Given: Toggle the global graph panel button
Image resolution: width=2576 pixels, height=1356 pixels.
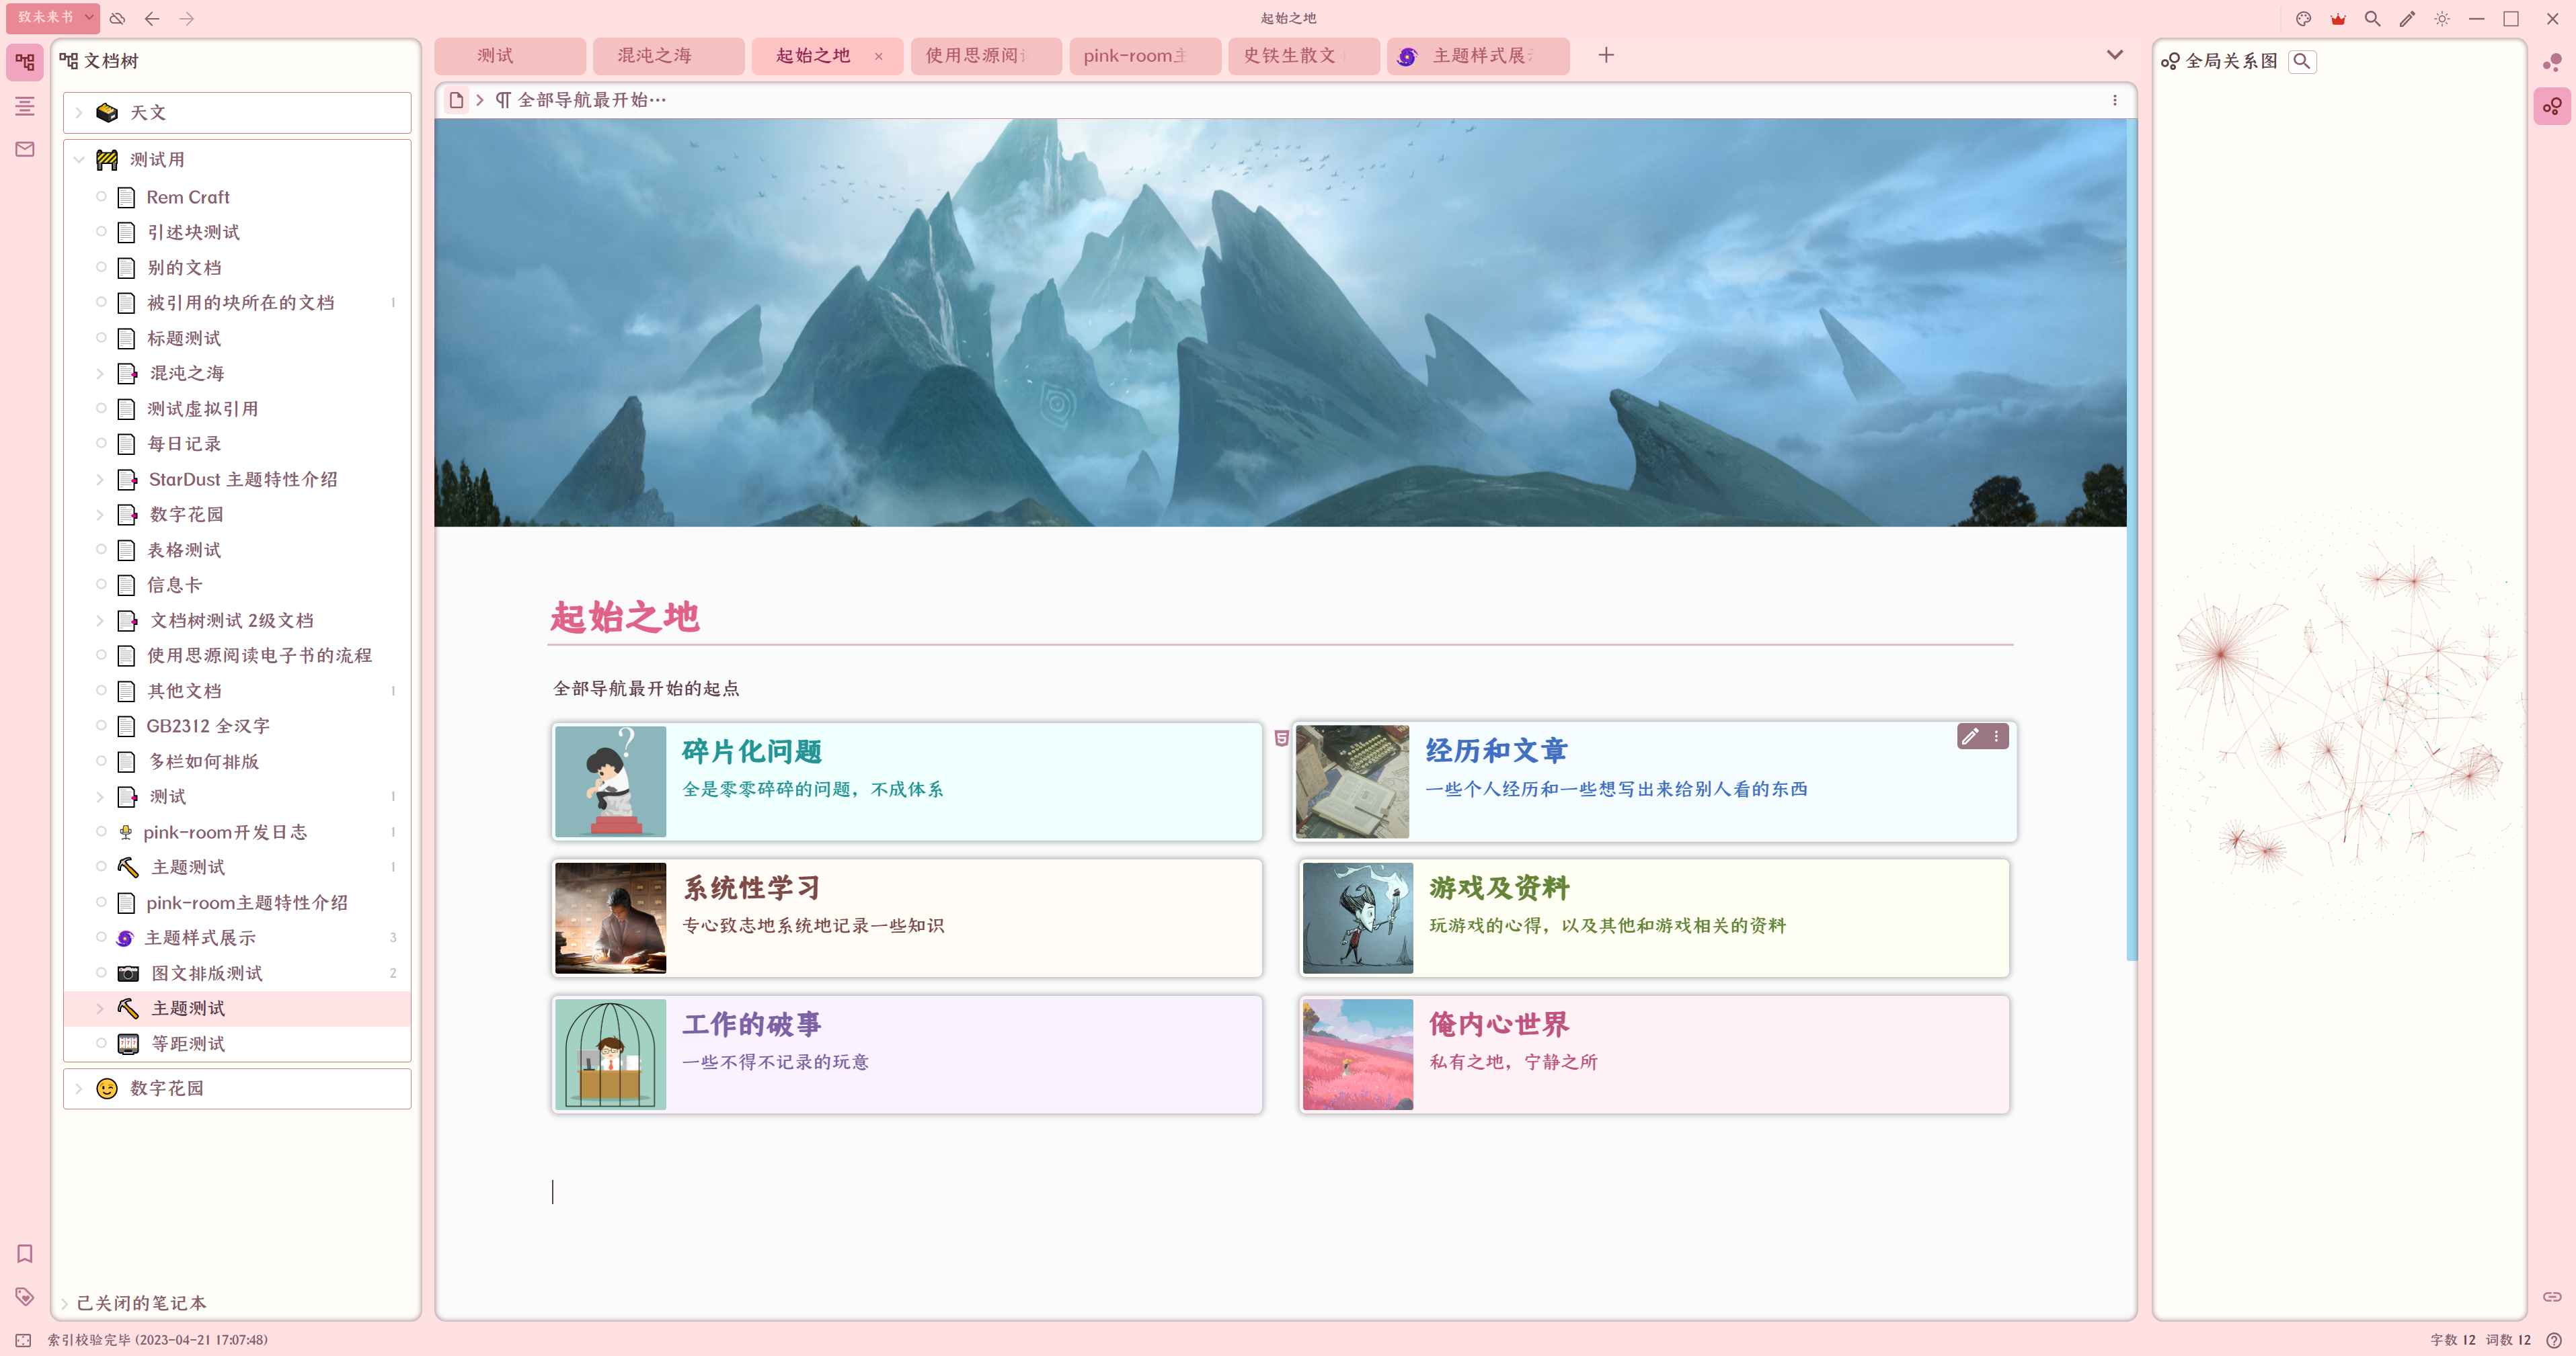Looking at the screenshot, I should pos(2552,106).
